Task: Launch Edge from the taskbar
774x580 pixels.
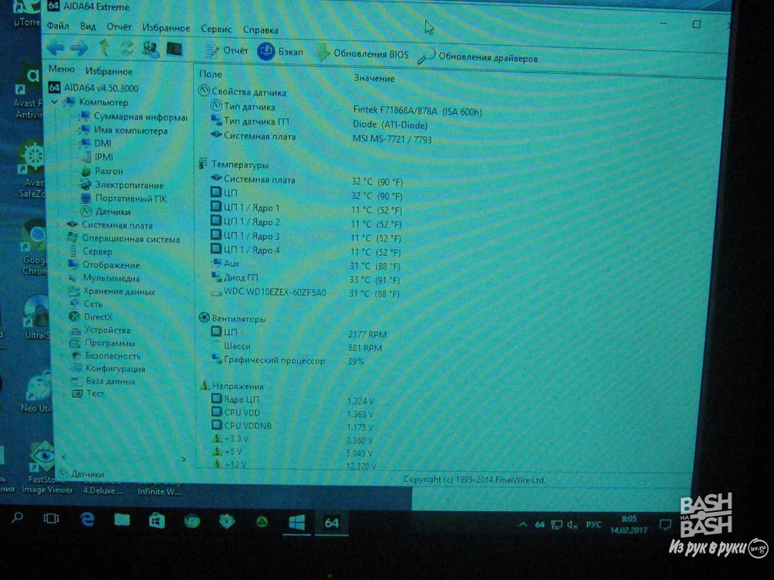Action: 87,520
